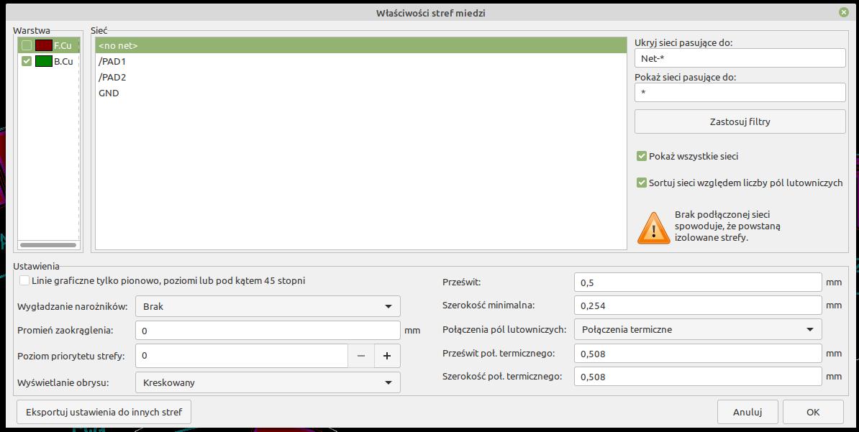Screen dimensions: 859x432
Task: Click the green B.Cu color swatch
Action: (x=43, y=61)
